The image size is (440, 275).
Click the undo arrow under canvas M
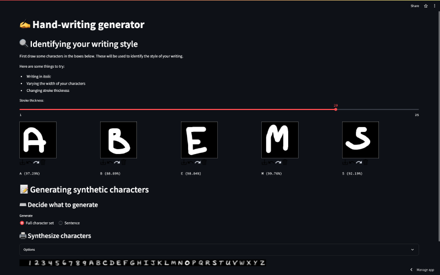pos(272,162)
